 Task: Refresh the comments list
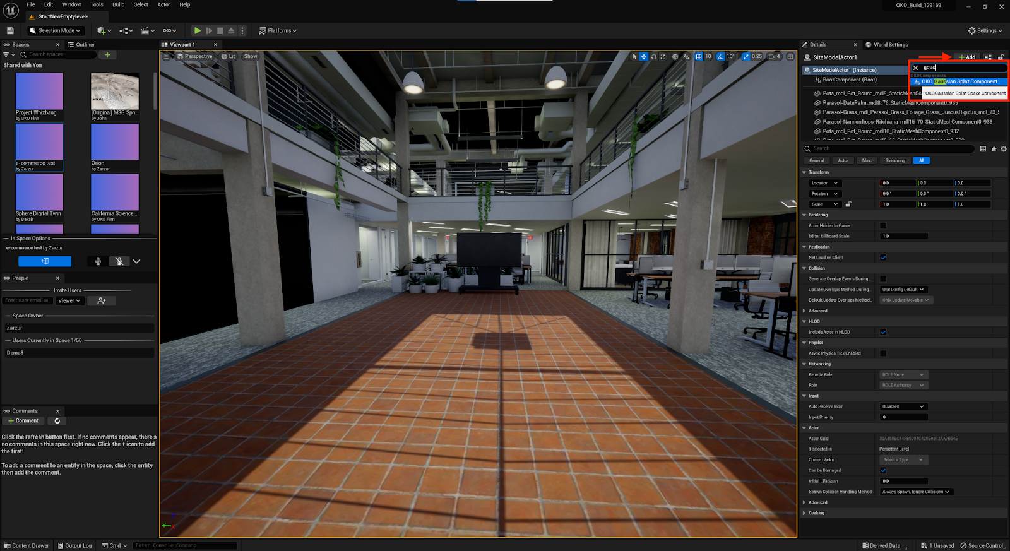pos(57,421)
